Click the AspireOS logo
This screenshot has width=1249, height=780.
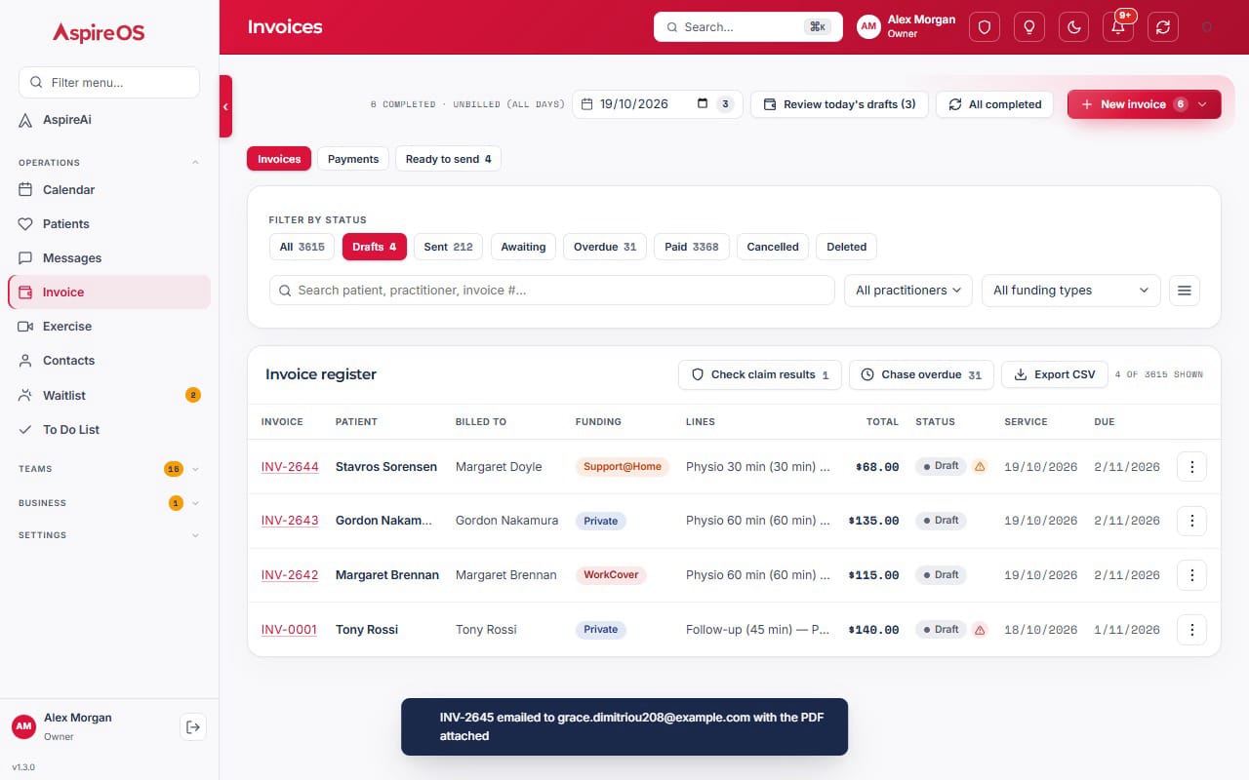(x=99, y=33)
